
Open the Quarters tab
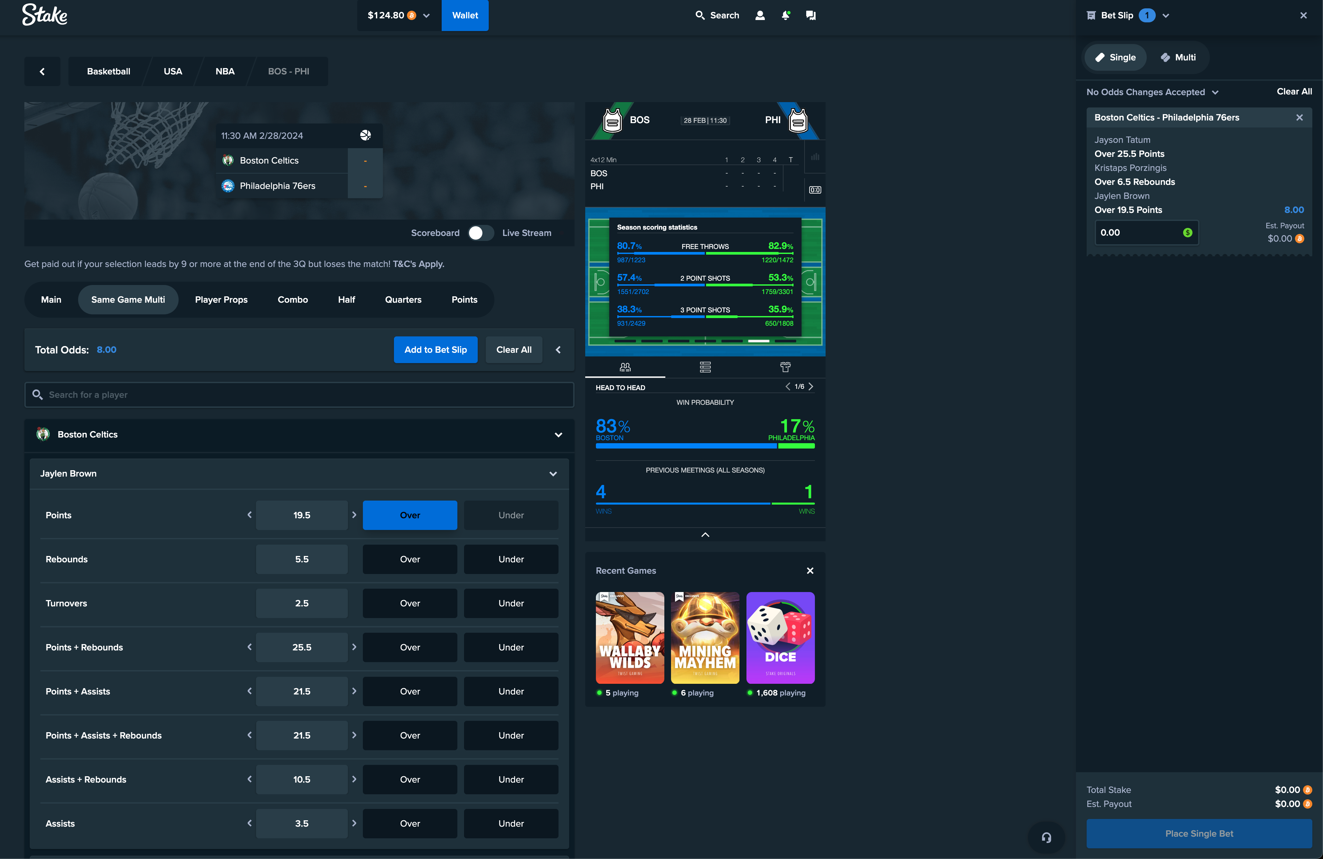tap(403, 299)
